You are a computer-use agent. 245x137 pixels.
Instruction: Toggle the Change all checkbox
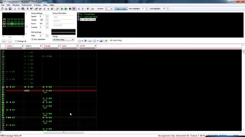tap(16, 41)
